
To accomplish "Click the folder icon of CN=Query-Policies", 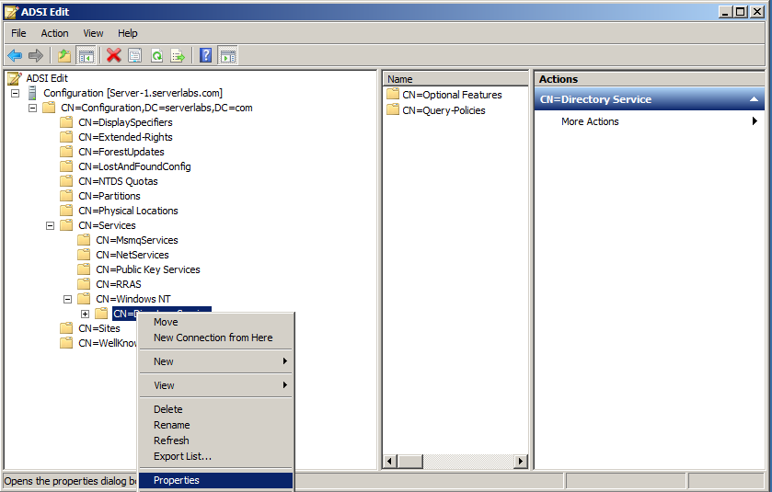I will click(393, 110).
